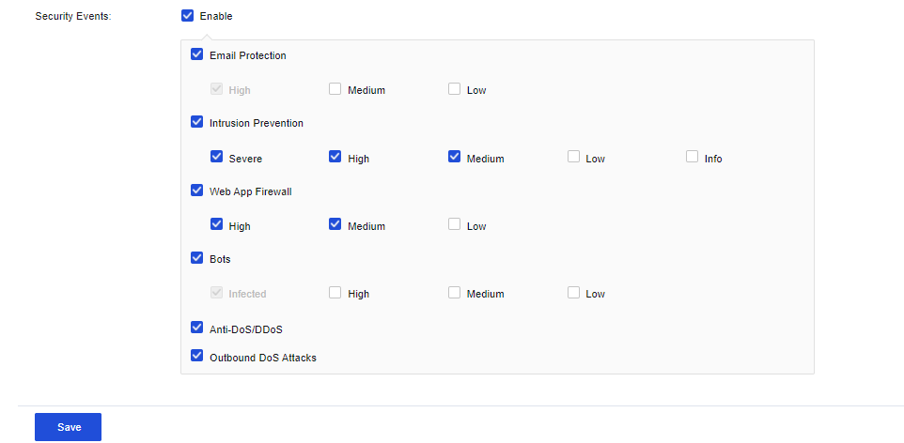Enable Low under Web App Firewall
904x443 pixels.
click(455, 225)
